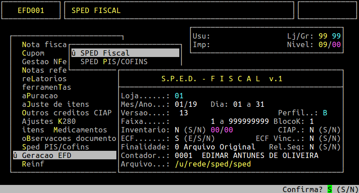Click the green Confirma S answer field
Viewport: 359px width, 193px height.
(x=329, y=189)
